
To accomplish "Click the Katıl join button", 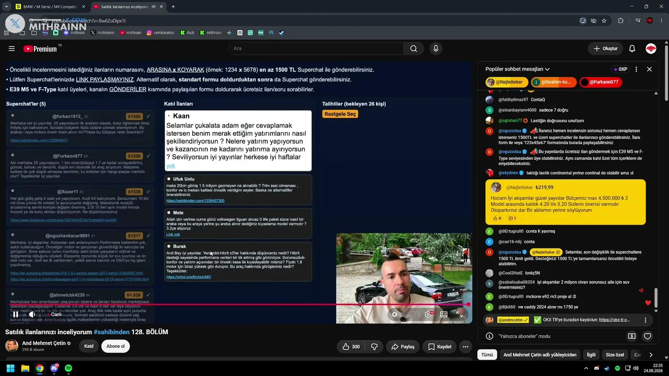I will click(x=89, y=346).
